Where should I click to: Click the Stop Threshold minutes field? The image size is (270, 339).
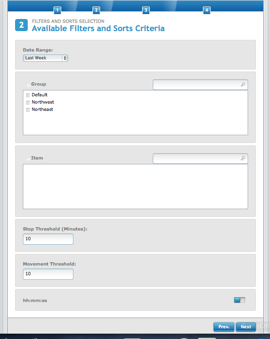[x=48, y=239]
